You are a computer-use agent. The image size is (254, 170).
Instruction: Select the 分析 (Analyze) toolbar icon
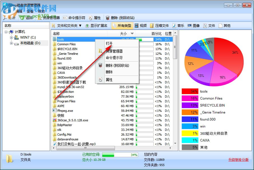(x=8, y=18)
